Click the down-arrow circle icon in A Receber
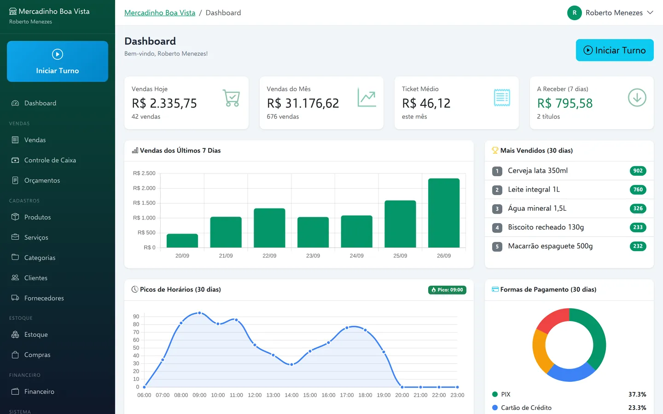Viewport: 663px width, 414px height. coord(637,98)
